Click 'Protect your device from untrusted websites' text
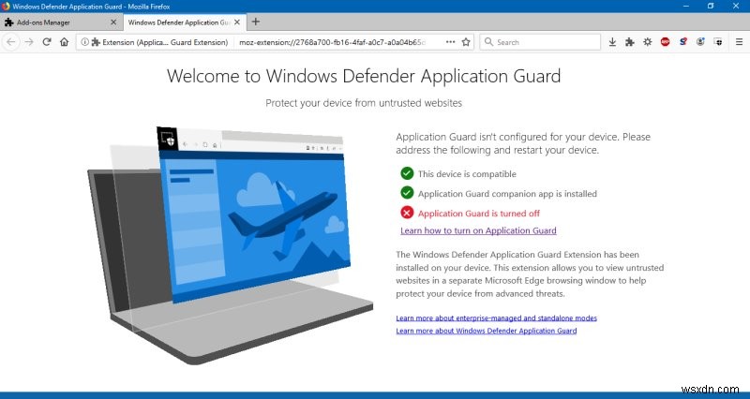 364,103
